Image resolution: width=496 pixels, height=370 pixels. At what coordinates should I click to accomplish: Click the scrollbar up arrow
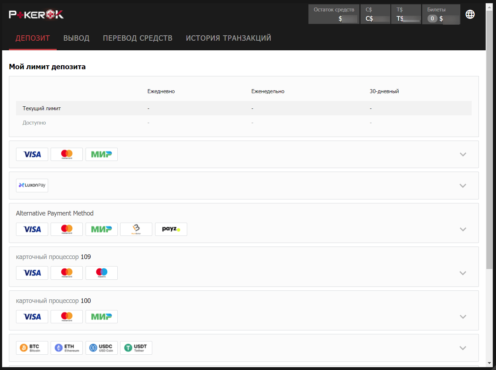pyautogui.click(x=489, y=6)
